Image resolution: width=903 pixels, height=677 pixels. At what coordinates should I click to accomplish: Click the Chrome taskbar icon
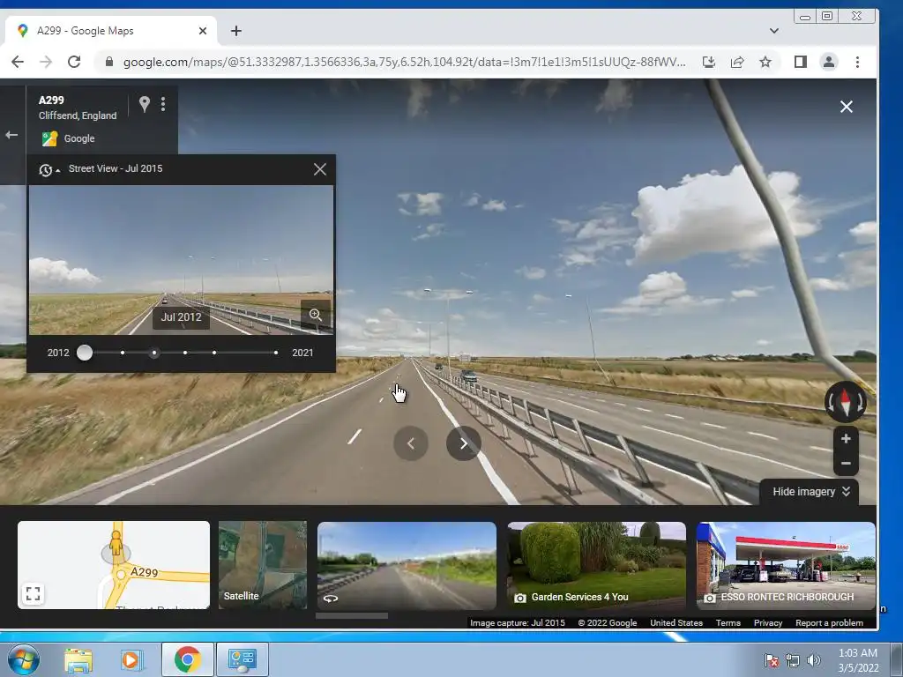tap(187, 659)
